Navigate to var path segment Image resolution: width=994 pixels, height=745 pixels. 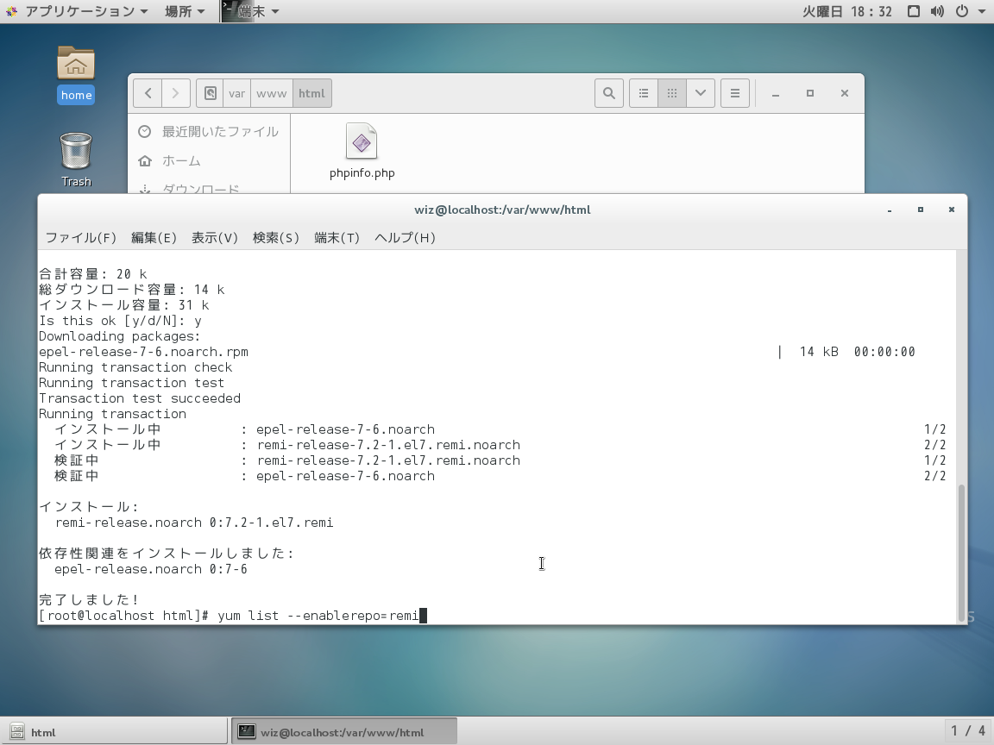click(237, 93)
